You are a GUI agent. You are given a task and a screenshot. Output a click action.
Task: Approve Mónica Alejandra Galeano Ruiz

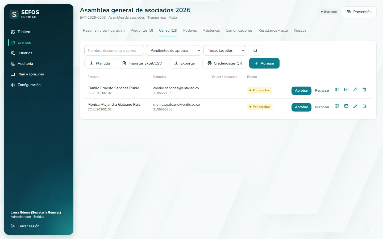point(301,107)
